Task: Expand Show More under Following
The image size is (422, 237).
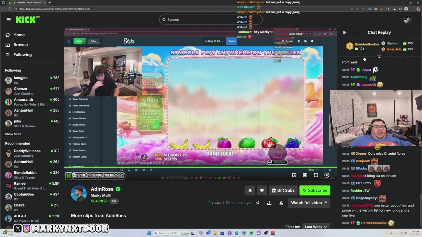Action: click(x=13, y=134)
